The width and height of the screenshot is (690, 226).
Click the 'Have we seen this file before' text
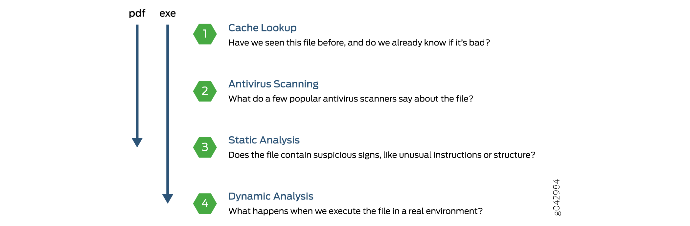[x=287, y=43]
